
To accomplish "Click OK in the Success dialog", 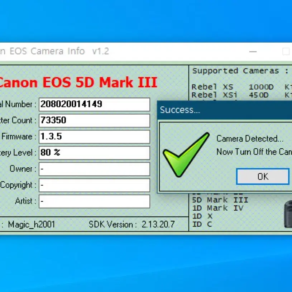I will [x=263, y=177].
